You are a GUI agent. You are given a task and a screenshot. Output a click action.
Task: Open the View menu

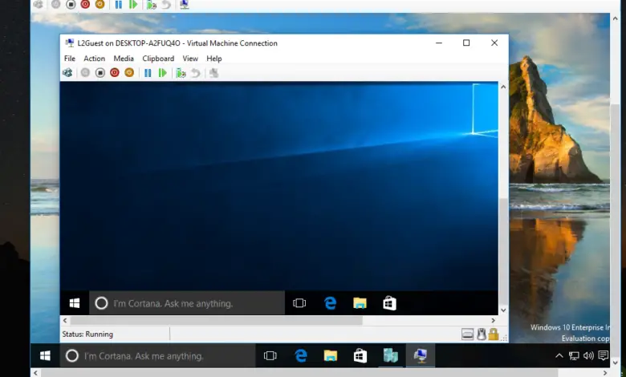click(190, 59)
